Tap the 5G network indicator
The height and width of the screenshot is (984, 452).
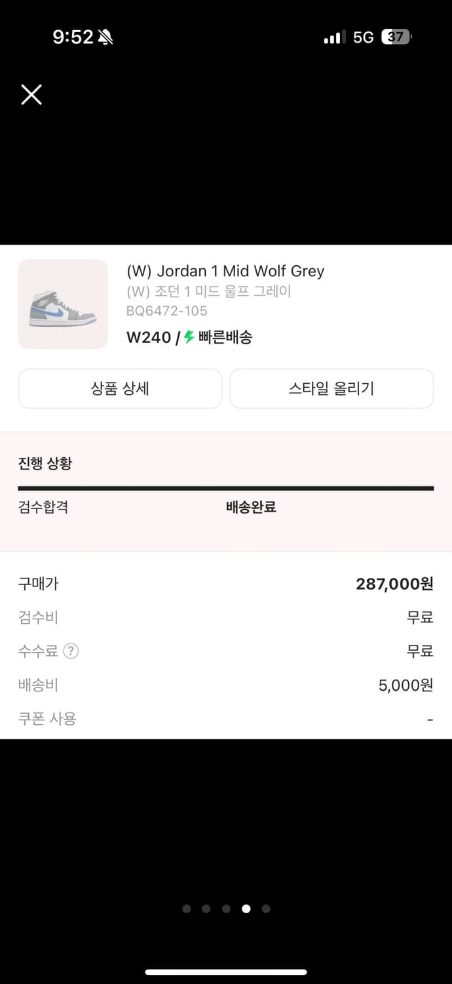pyautogui.click(x=365, y=37)
